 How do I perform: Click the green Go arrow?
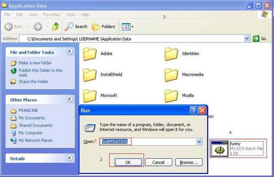point(256,38)
